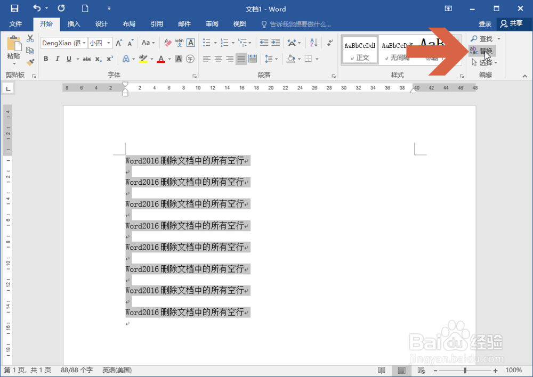Apply superscript formatting
This screenshot has width=533, height=377.
[x=109, y=59]
